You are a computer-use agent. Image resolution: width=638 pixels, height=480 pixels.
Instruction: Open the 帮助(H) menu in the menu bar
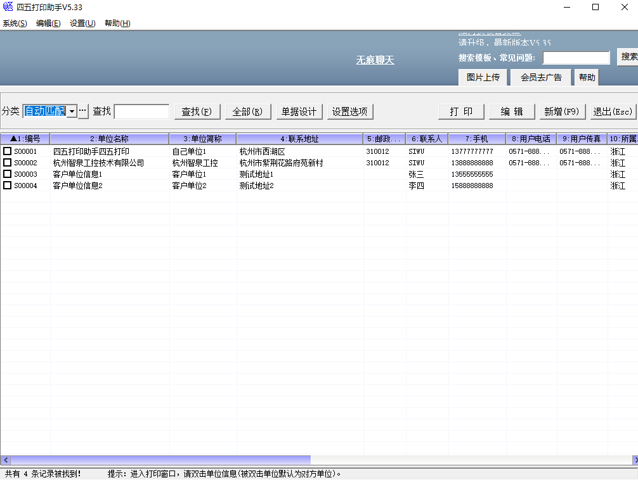coord(117,23)
